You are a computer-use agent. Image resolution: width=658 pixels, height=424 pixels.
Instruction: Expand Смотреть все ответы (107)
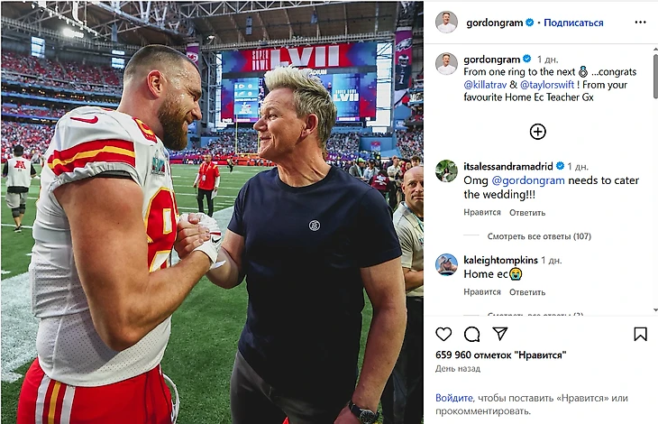tap(539, 236)
